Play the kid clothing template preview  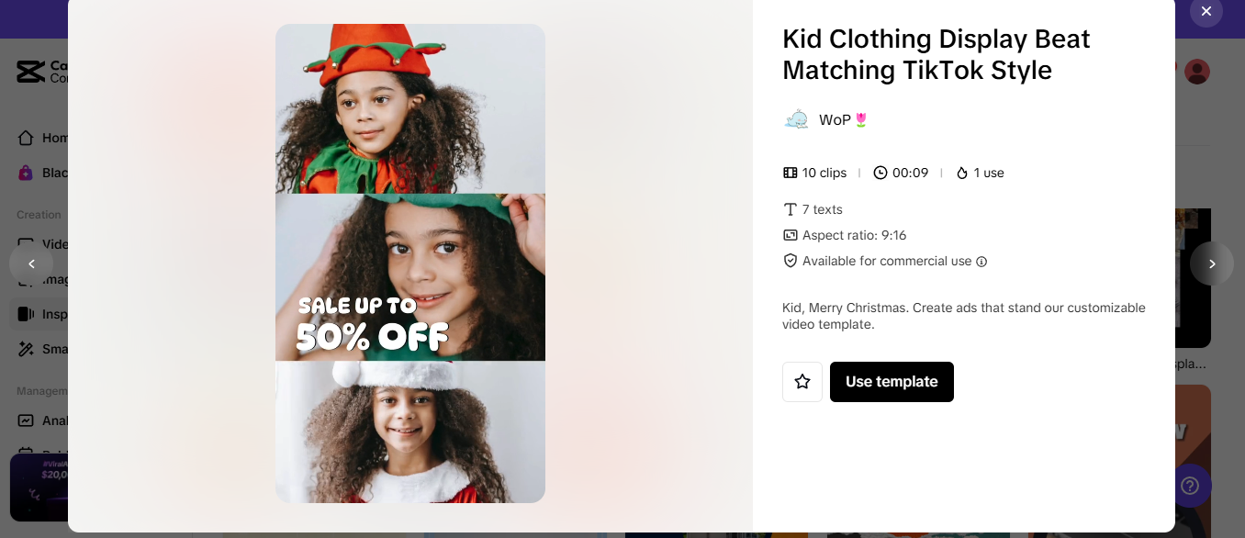410,263
